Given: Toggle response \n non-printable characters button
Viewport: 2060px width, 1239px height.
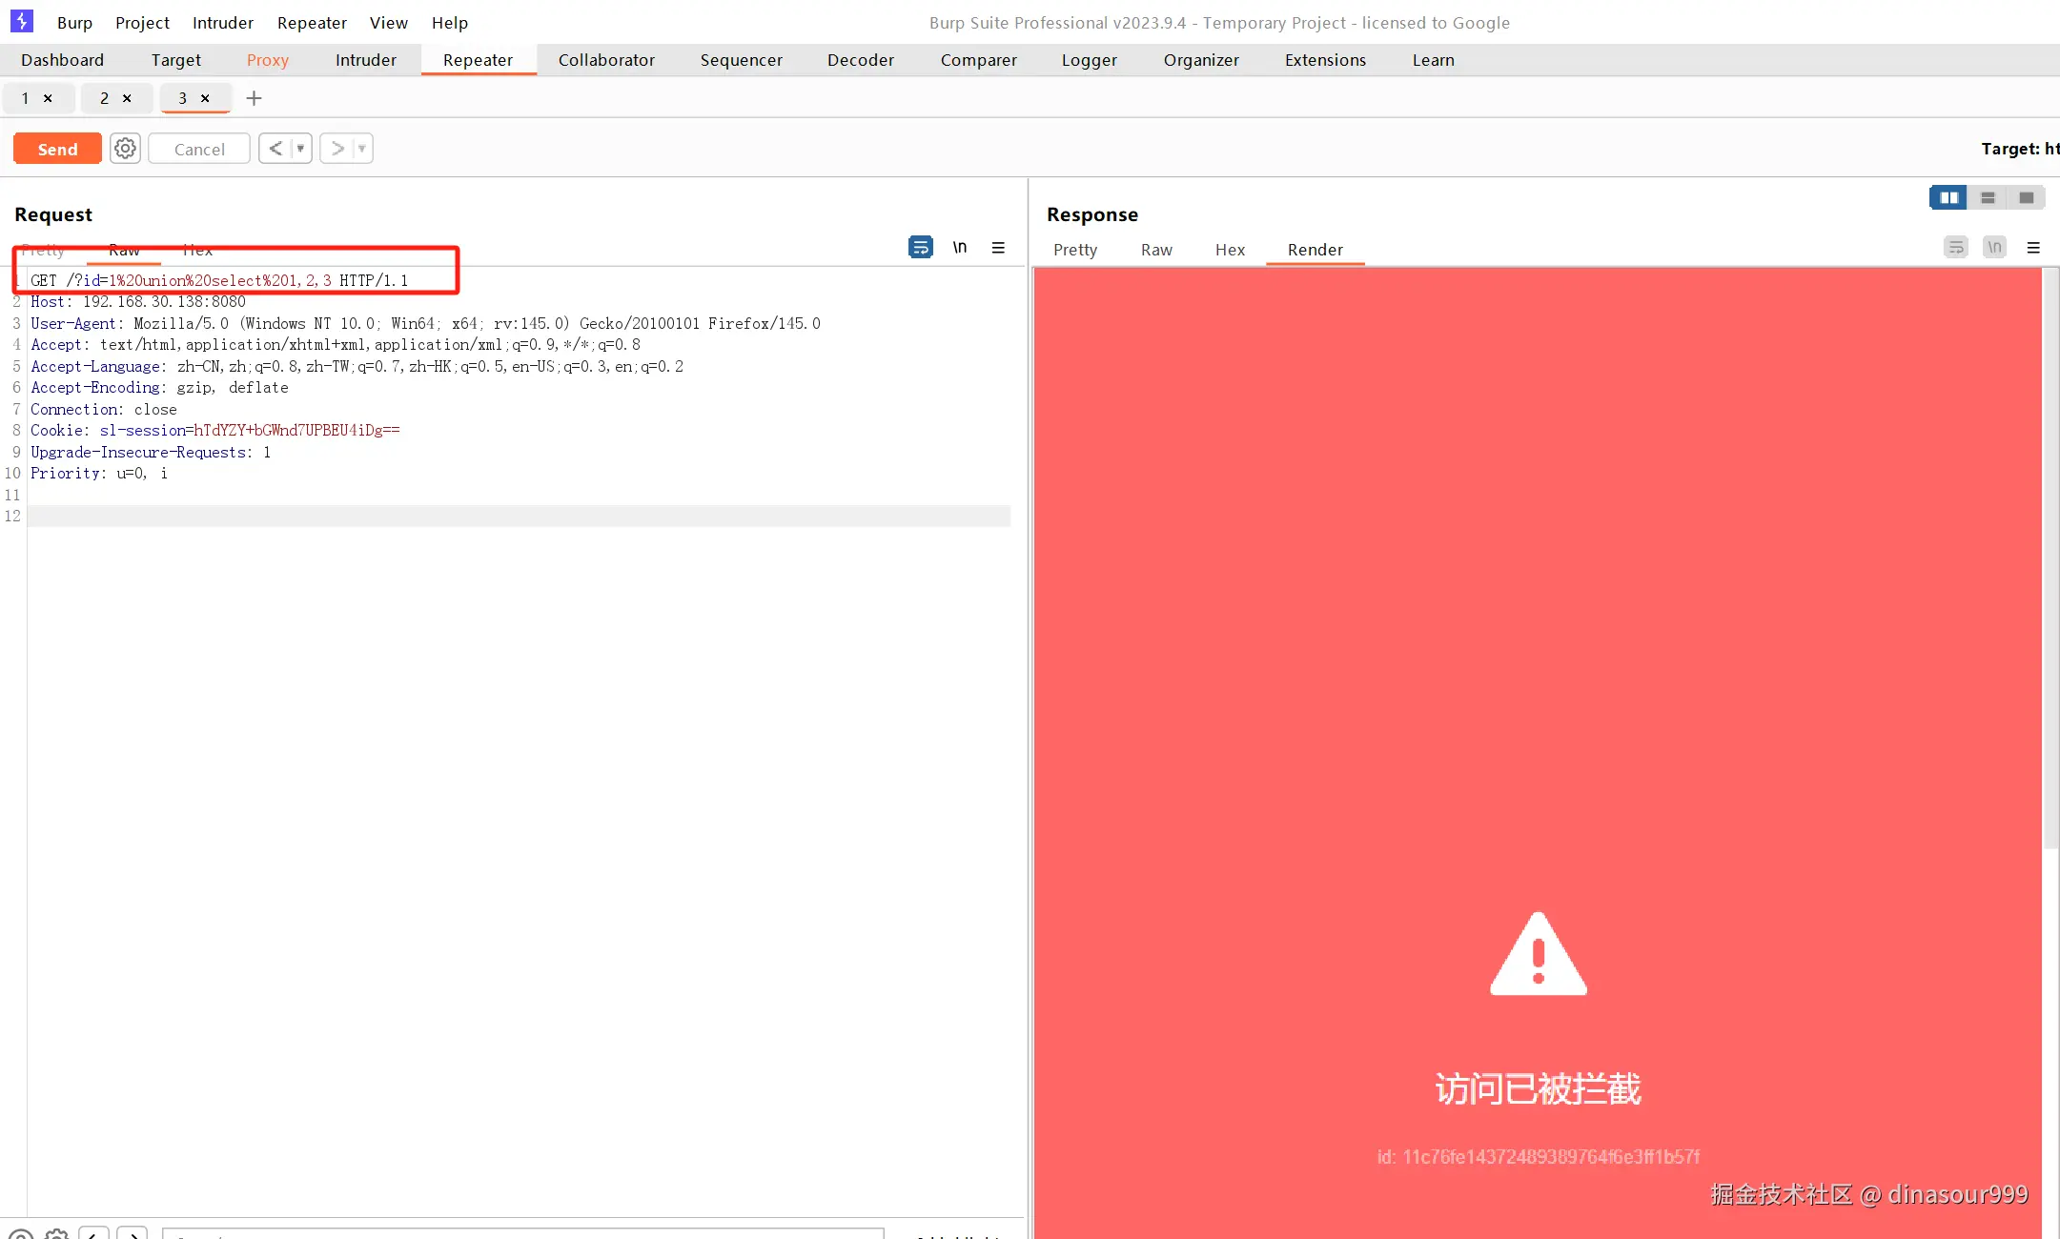Looking at the screenshot, I should (x=1994, y=248).
